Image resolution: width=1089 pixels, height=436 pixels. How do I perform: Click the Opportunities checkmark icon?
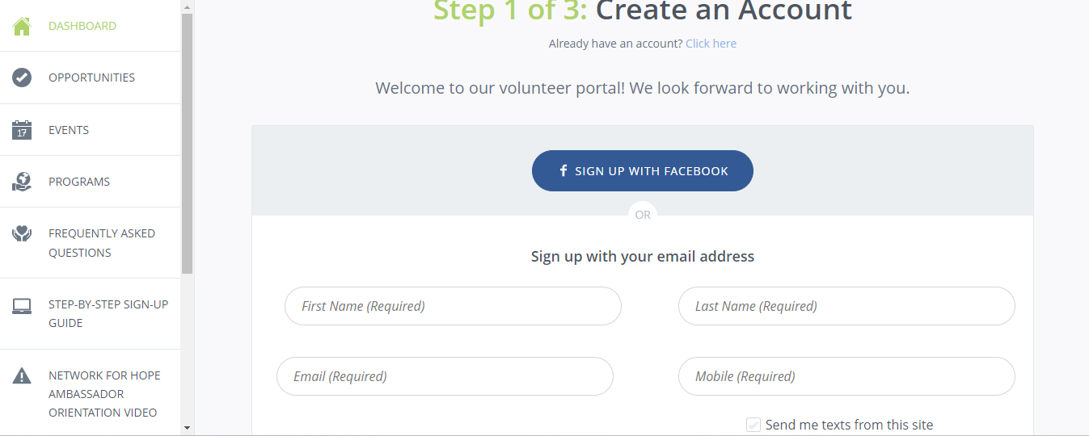[22, 78]
